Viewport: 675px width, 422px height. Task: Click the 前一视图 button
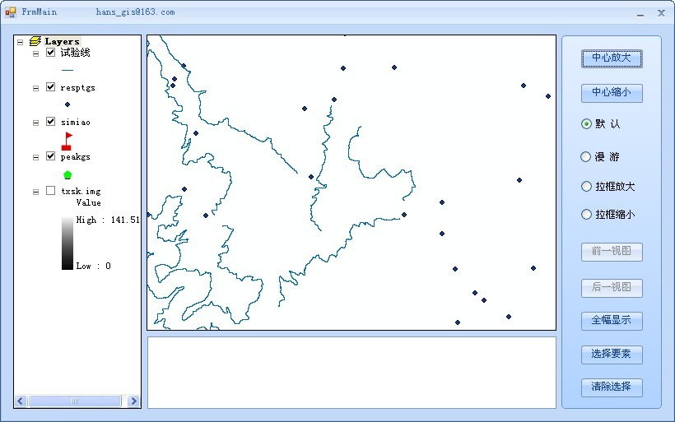coord(612,252)
